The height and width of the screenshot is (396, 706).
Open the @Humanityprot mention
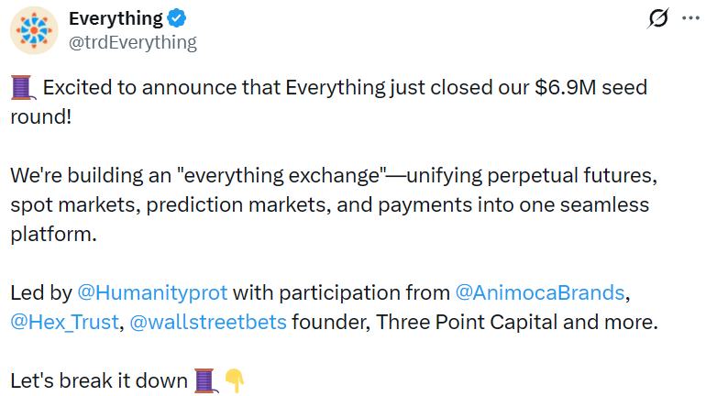point(152,293)
